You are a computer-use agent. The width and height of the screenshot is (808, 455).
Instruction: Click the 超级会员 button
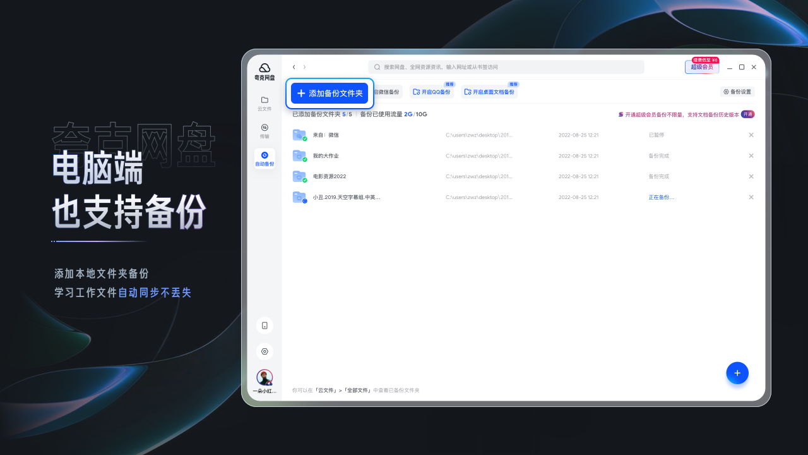(701, 67)
